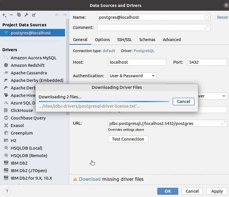Viewport: 229px width, 197px height.
Task: Click the color circle in Name field
Action: point(206,17)
